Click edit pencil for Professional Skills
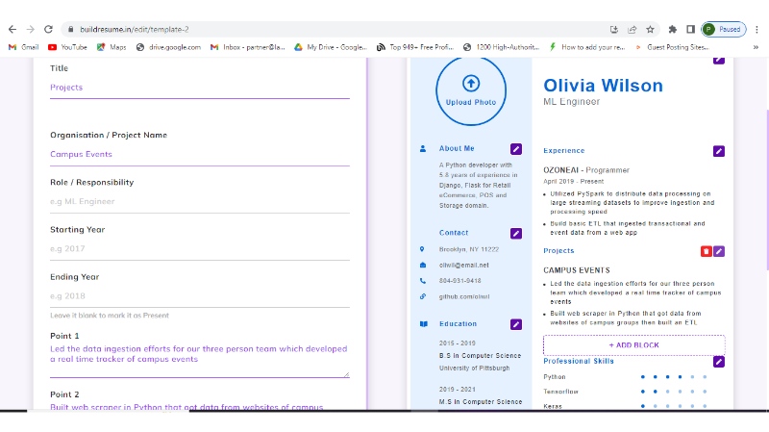 coord(719,362)
